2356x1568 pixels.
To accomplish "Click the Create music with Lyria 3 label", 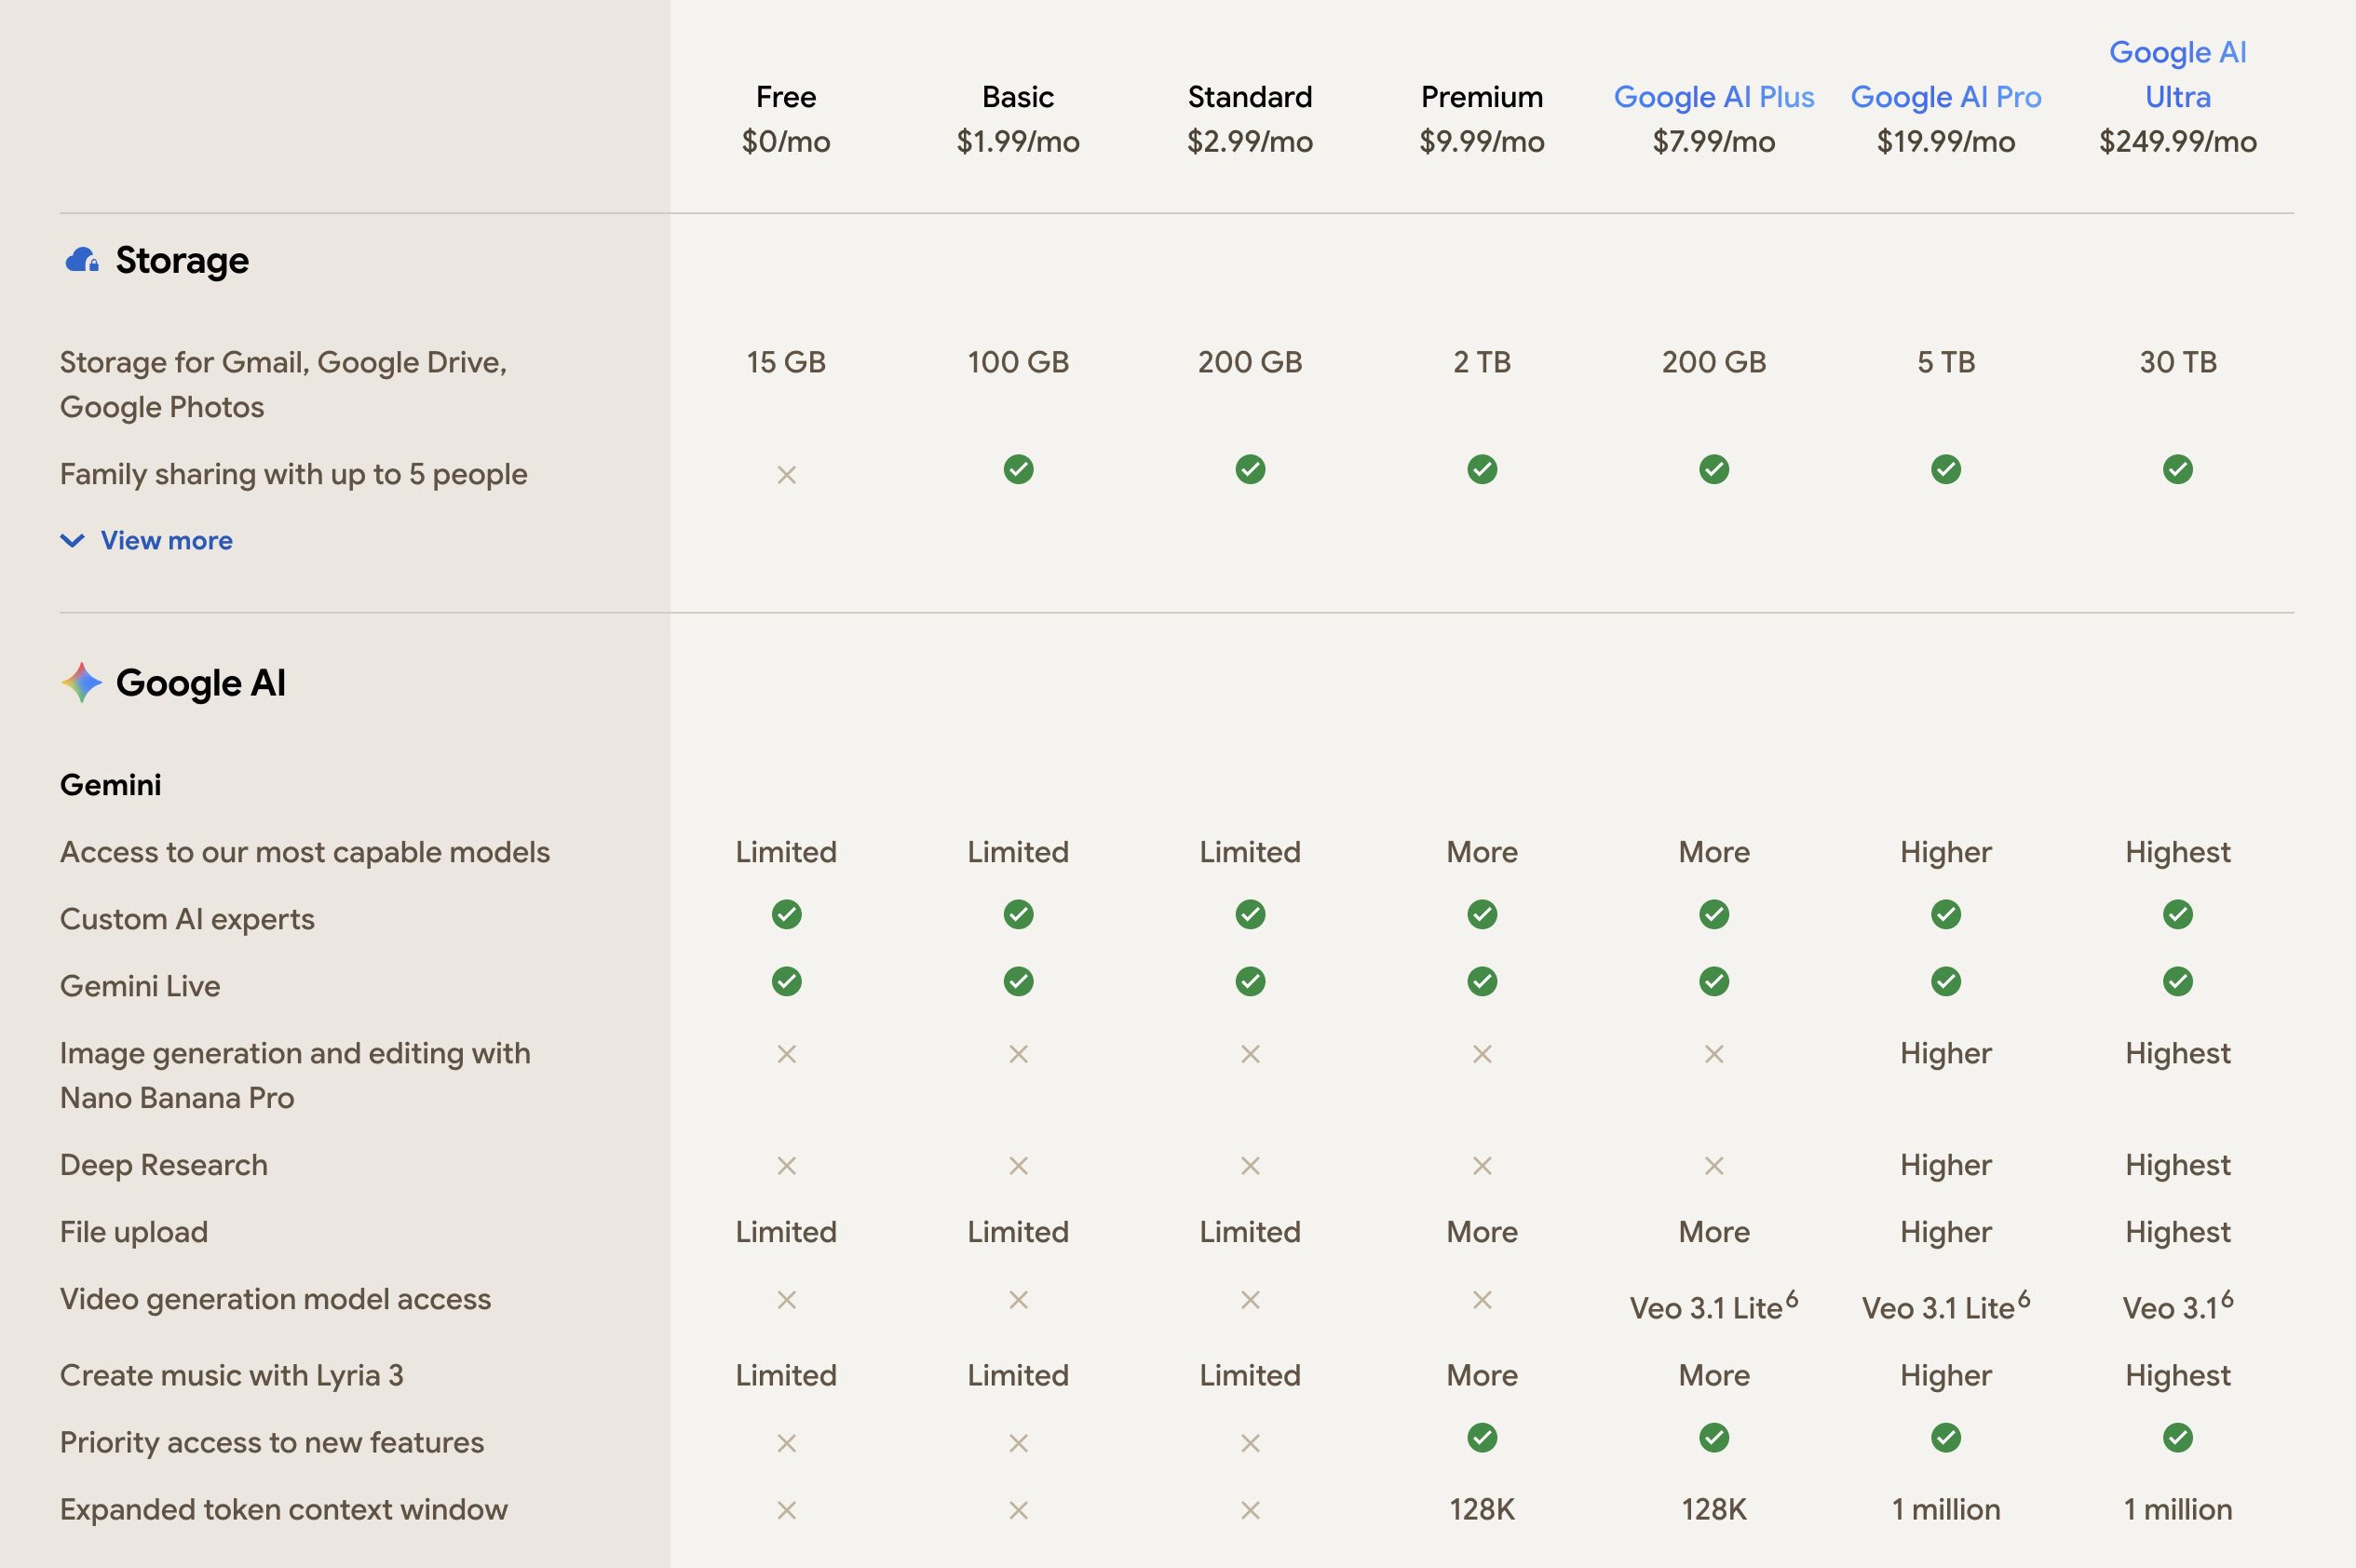I will click(232, 1375).
